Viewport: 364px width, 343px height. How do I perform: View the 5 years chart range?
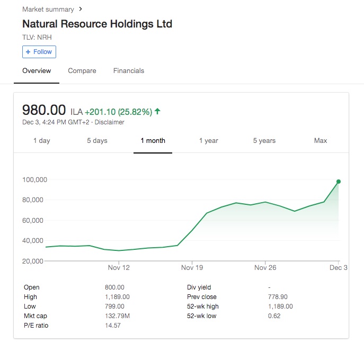pyautogui.click(x=264, y=141)
